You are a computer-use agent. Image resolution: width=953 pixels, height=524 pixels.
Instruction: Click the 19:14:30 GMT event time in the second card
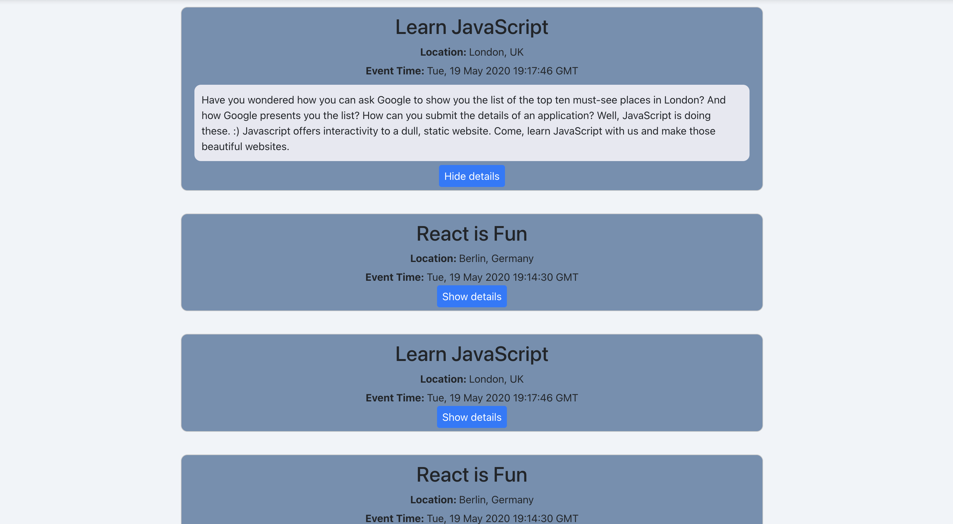tap(472, 277)
